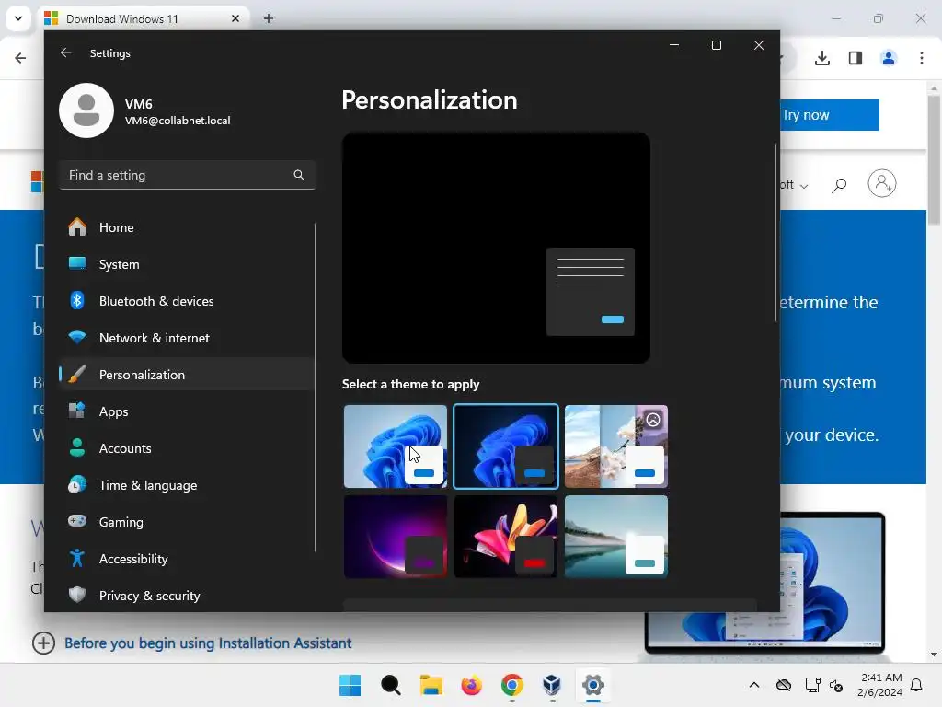Open Chrome downloads icon

click(x=822, y=58)
